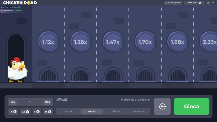Click the Sapphire Not... live win entry
Image resolution: width=217 pixels, height=122 pixels.
(12, 11)
